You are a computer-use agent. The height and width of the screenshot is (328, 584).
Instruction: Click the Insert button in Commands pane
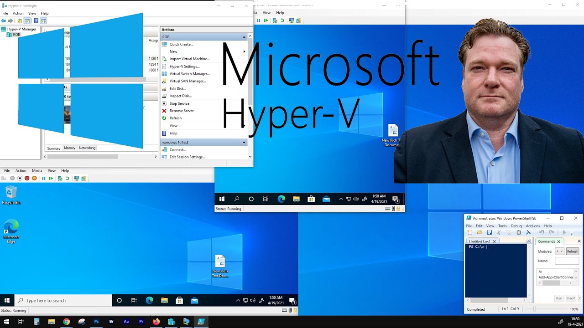tap(571, 298)
